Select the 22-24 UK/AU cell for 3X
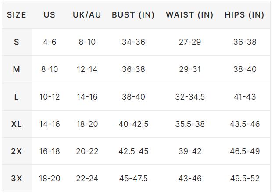 (87, 179)
